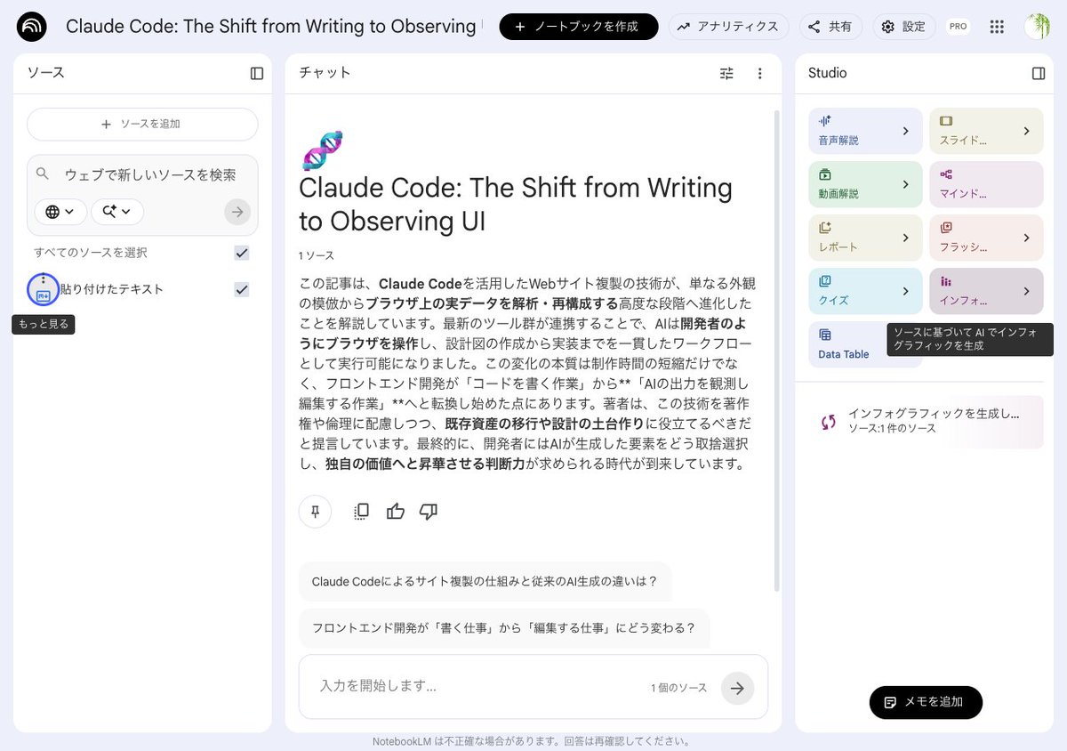
Task: Select the フロントエンド開発 suggested question
Action: [503, 627]
